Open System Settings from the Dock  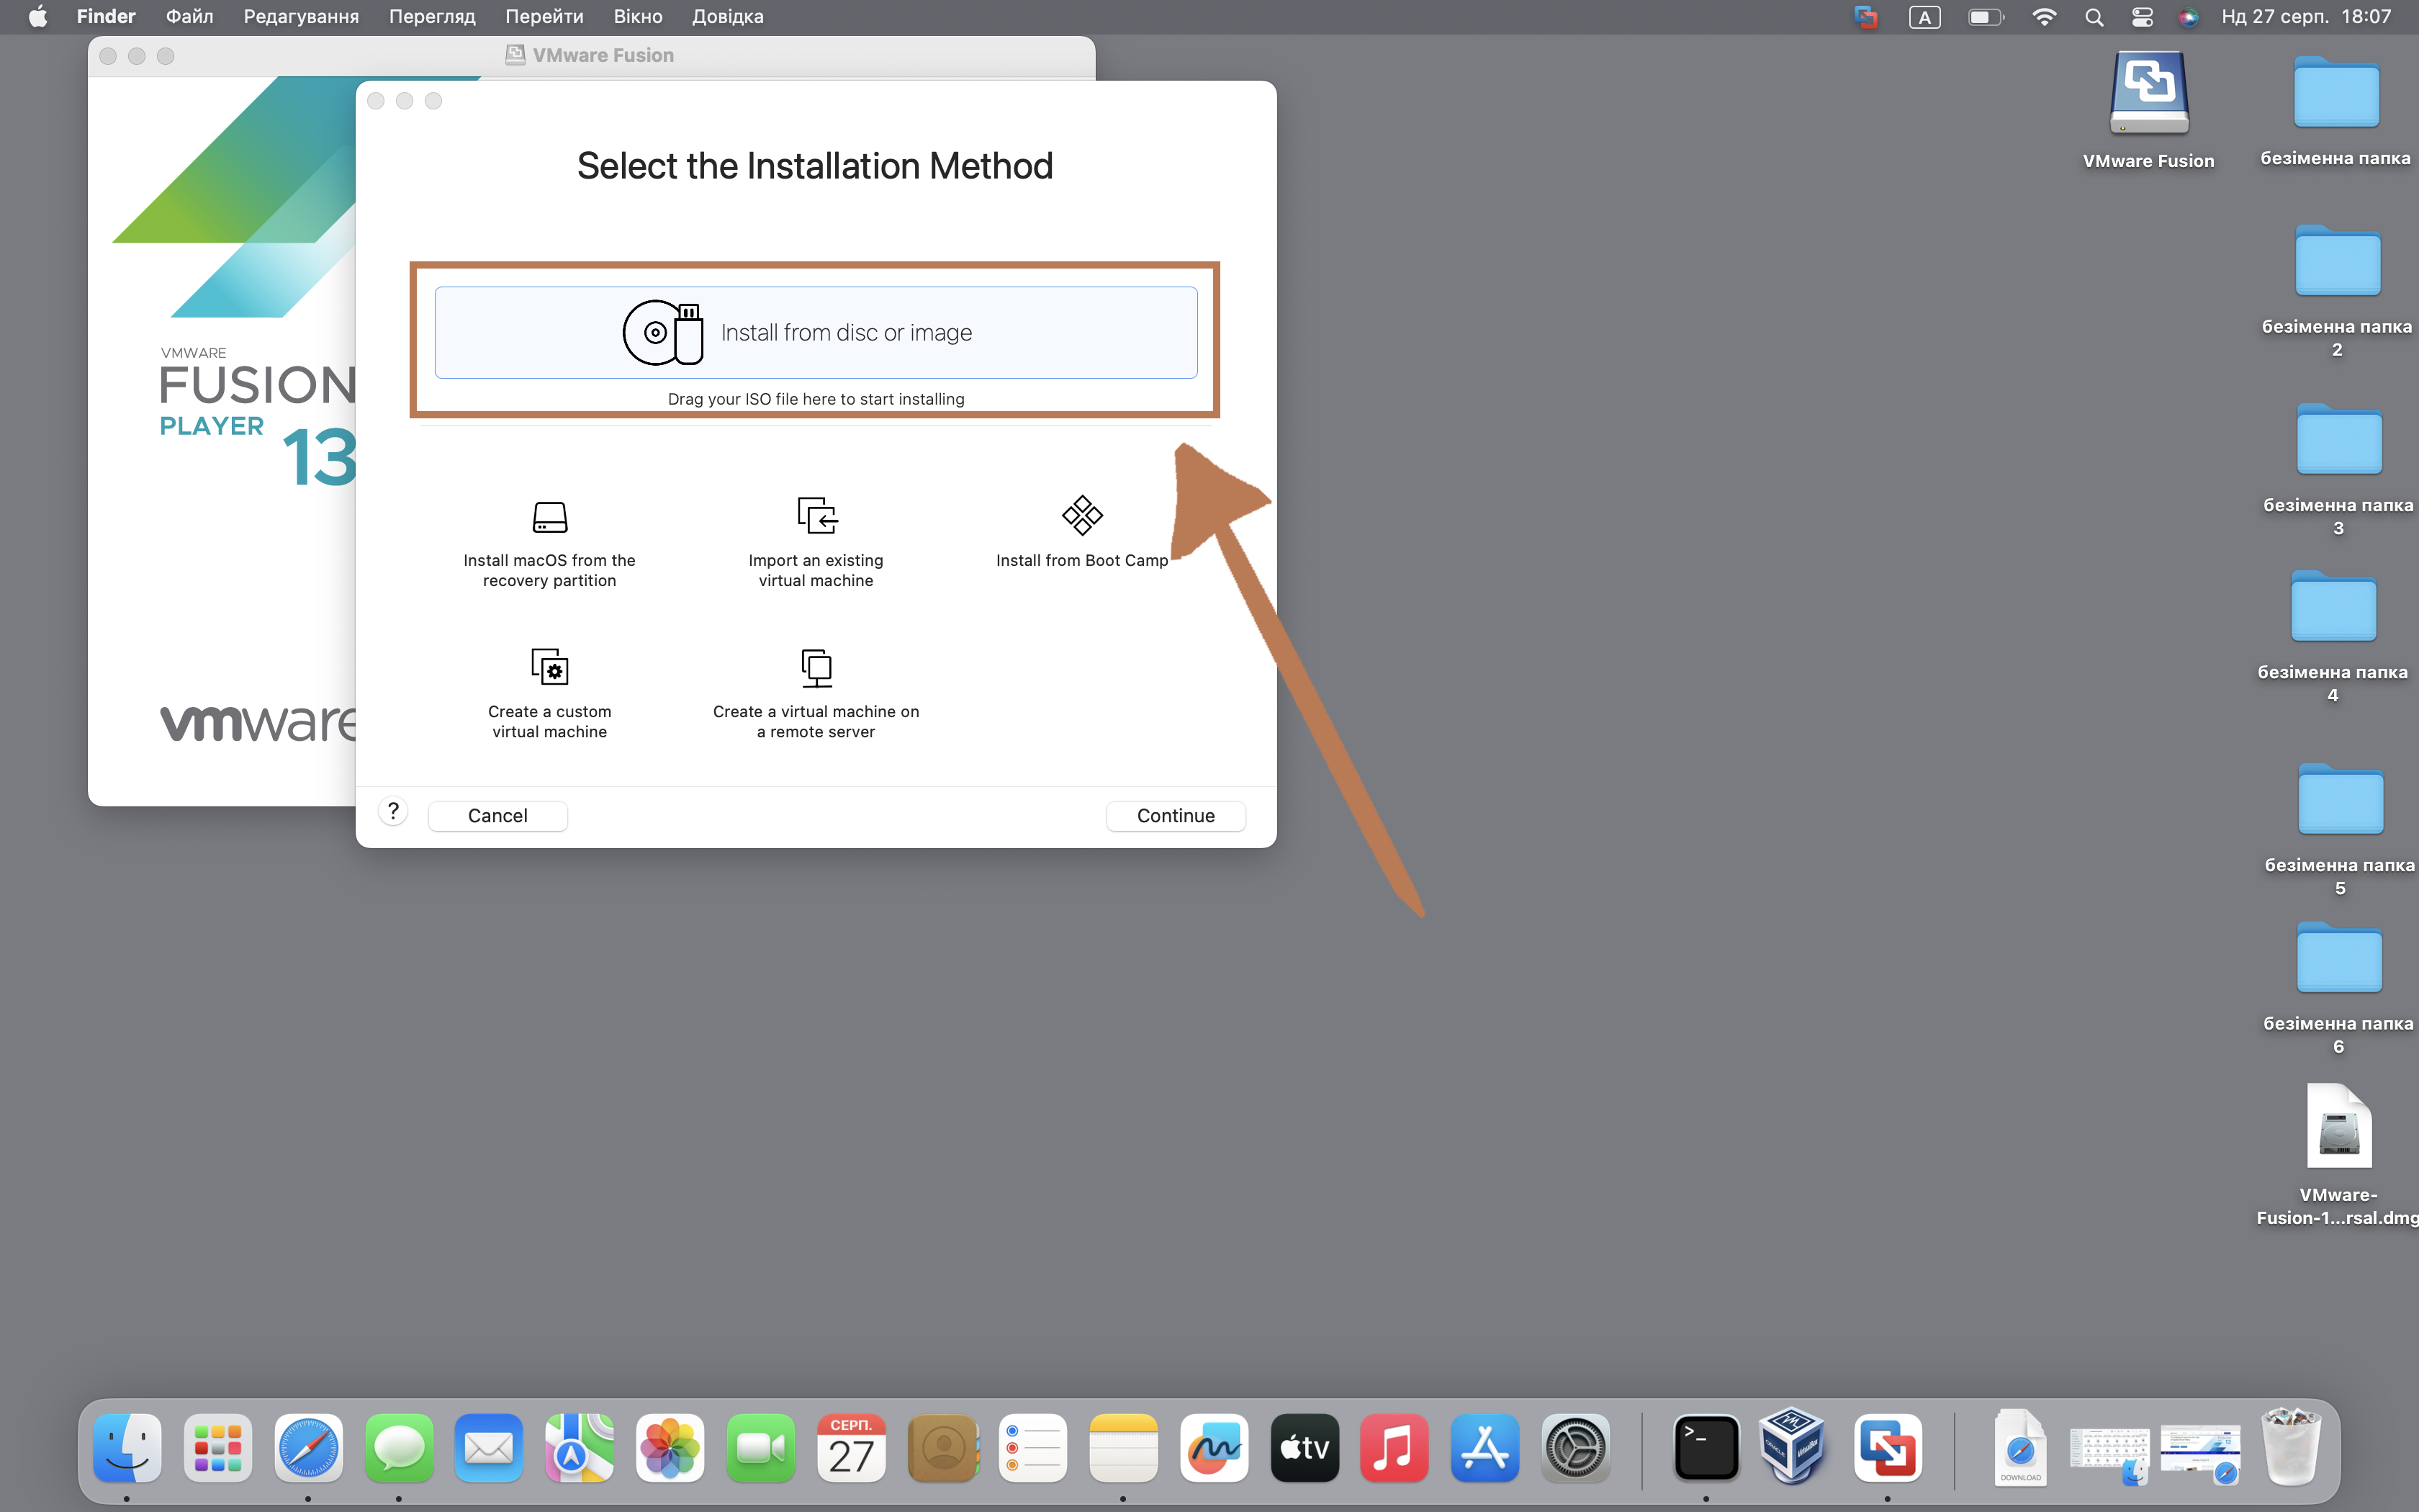[1575, 1447]
